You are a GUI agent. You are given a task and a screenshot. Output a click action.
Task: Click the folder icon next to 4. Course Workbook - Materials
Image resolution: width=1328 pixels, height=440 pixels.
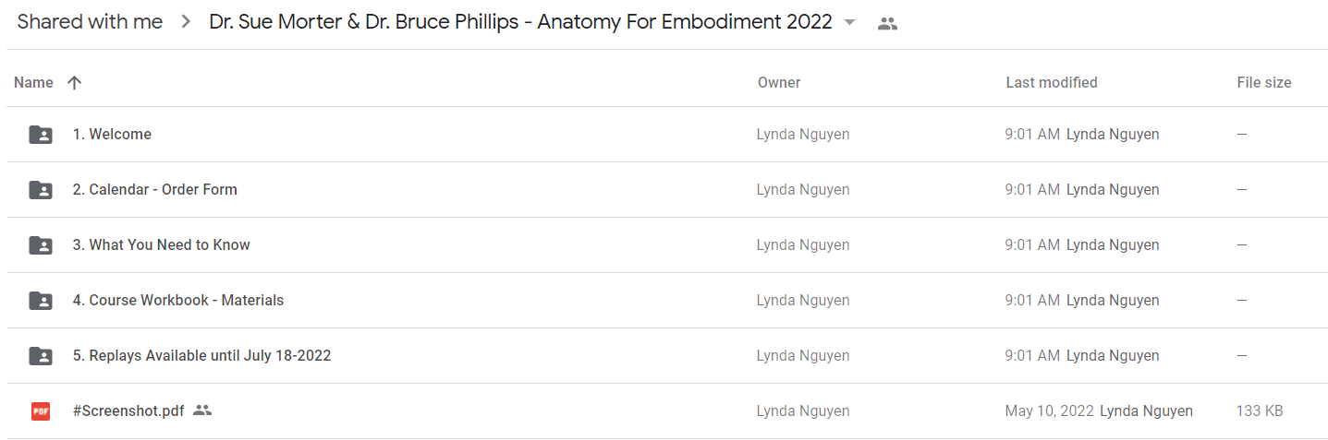41,301
